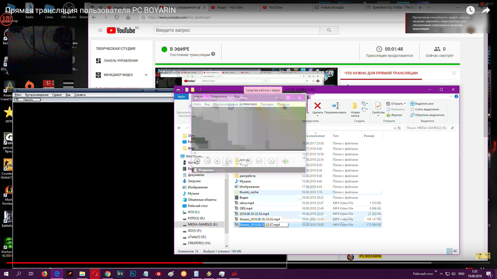Image resolution: width=497 pixels, height=279 pixels.
Task: Click Состояние трансляции help question mark
Action: coord(213,54)
